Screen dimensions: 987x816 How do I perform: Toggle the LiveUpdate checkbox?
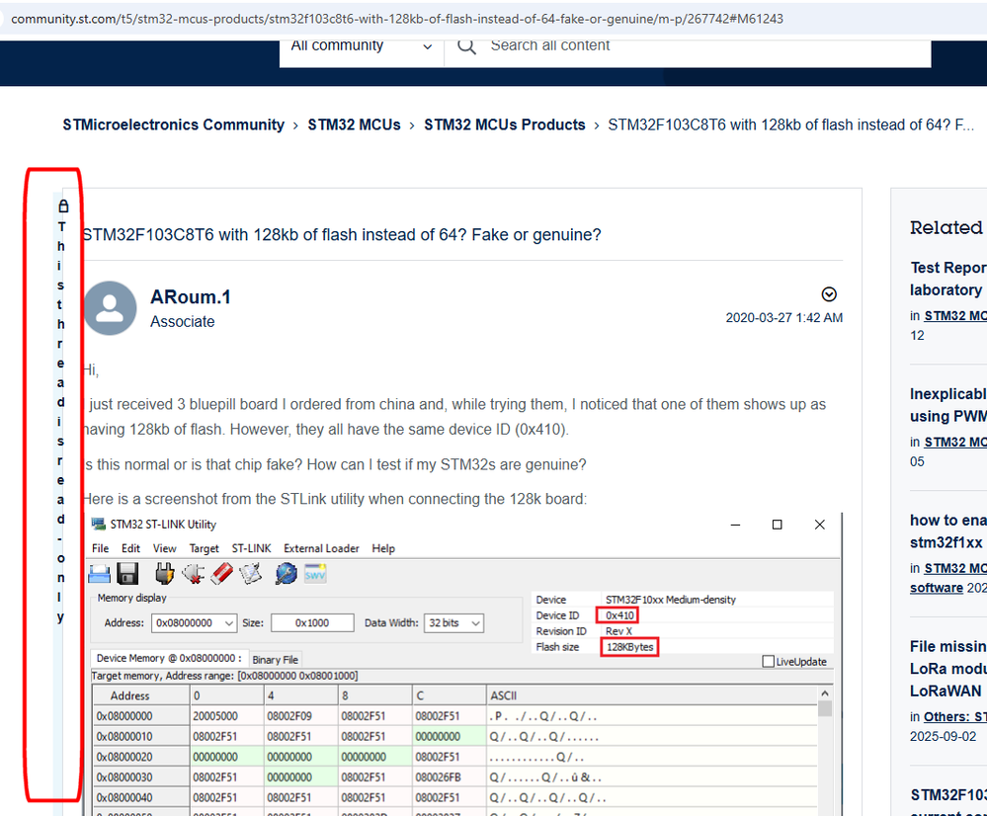[x=768, y=661]
